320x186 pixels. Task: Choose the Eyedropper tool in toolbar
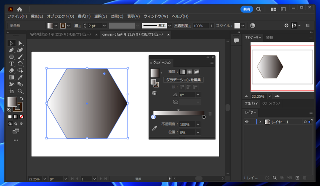20,77
